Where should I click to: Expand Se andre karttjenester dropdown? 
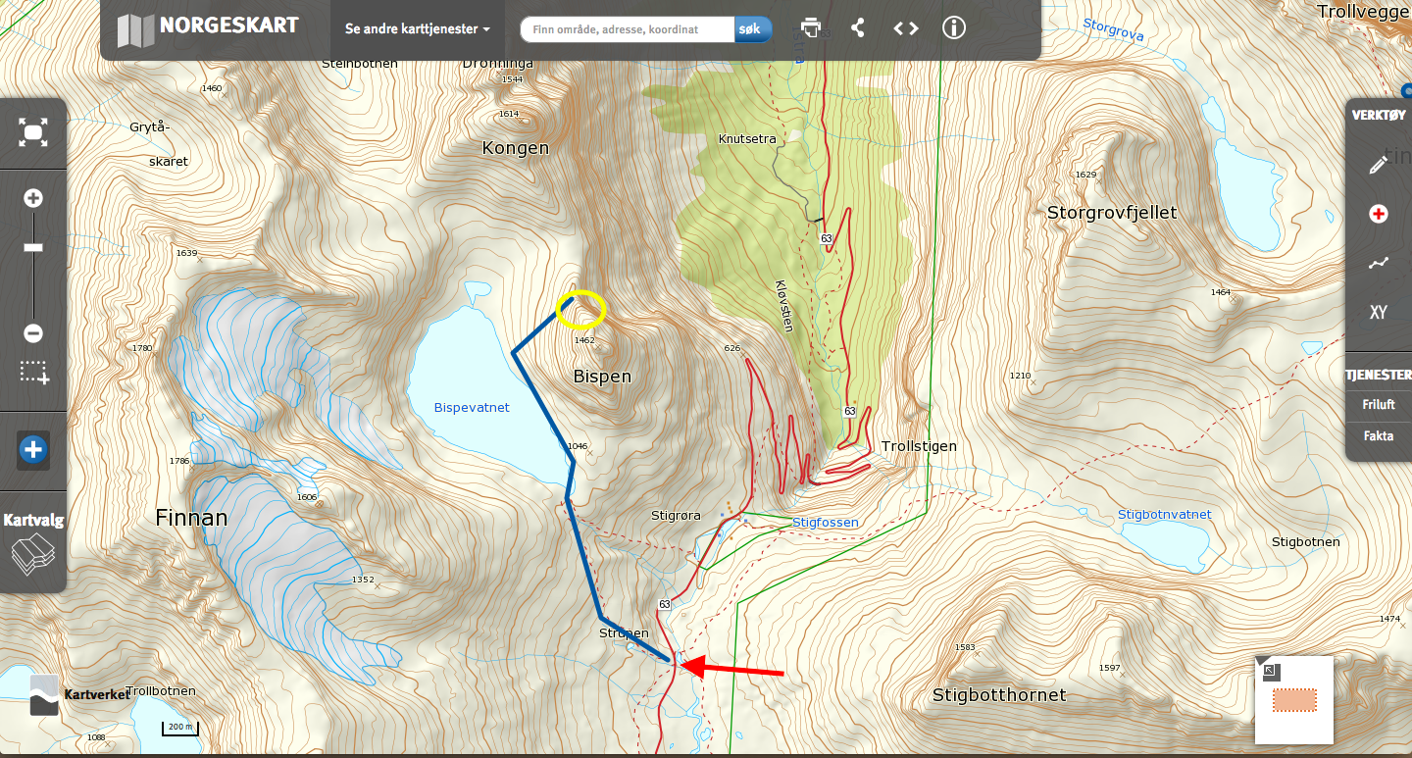point(418,29)
